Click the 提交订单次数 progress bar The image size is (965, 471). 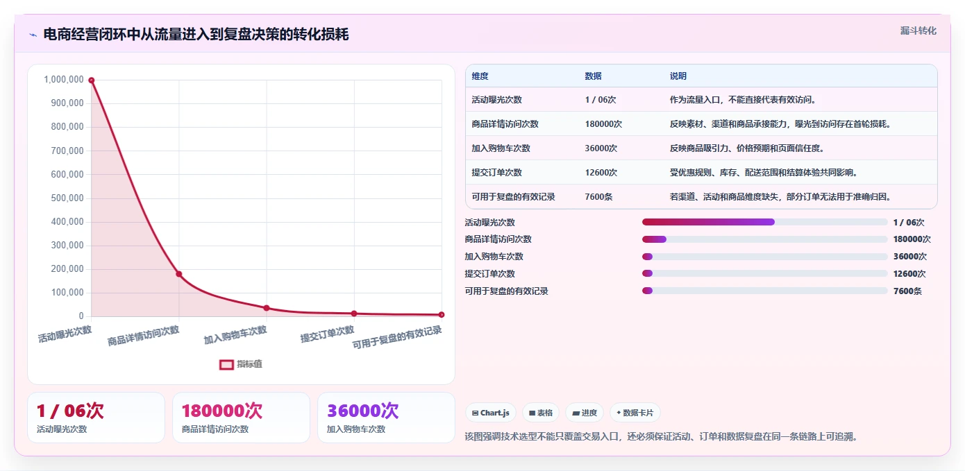tap(765, 274)
